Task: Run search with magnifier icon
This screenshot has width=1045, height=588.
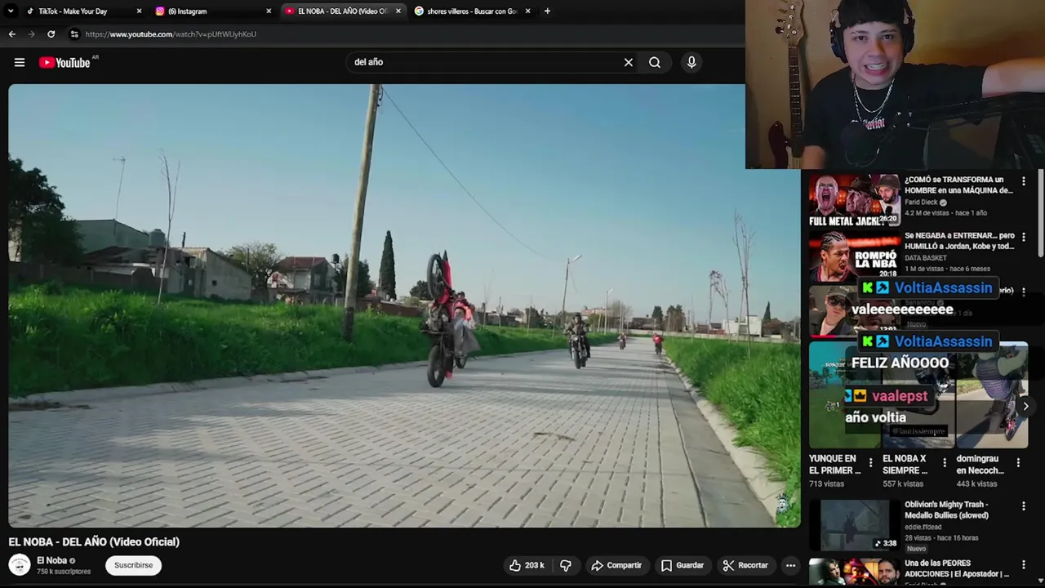Action: point(655,62)
